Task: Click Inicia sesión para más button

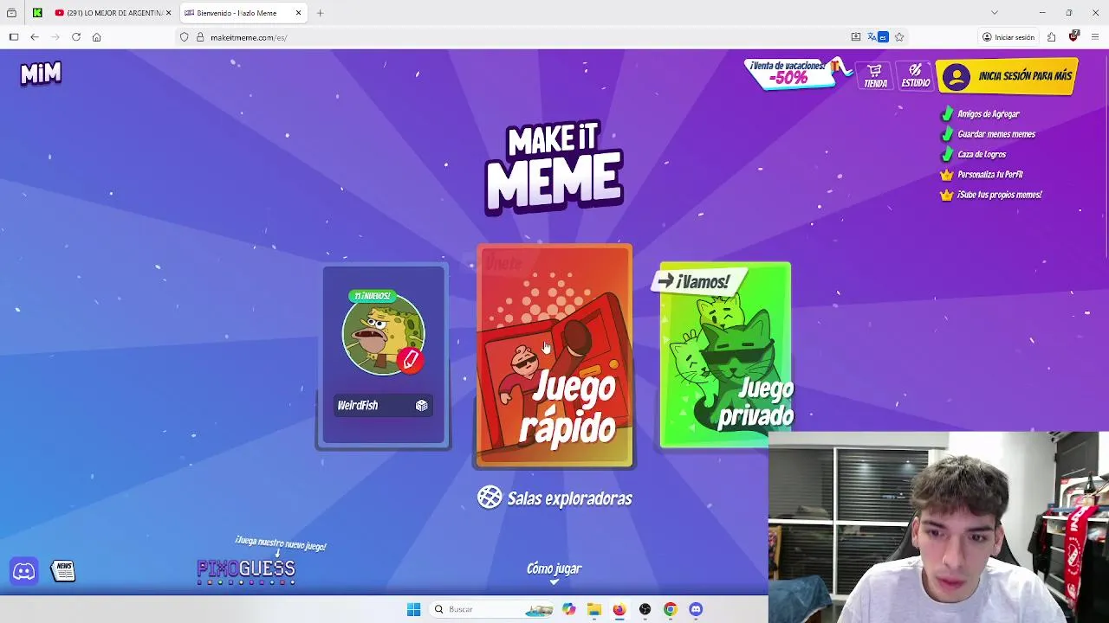Action: [1008, 76]
